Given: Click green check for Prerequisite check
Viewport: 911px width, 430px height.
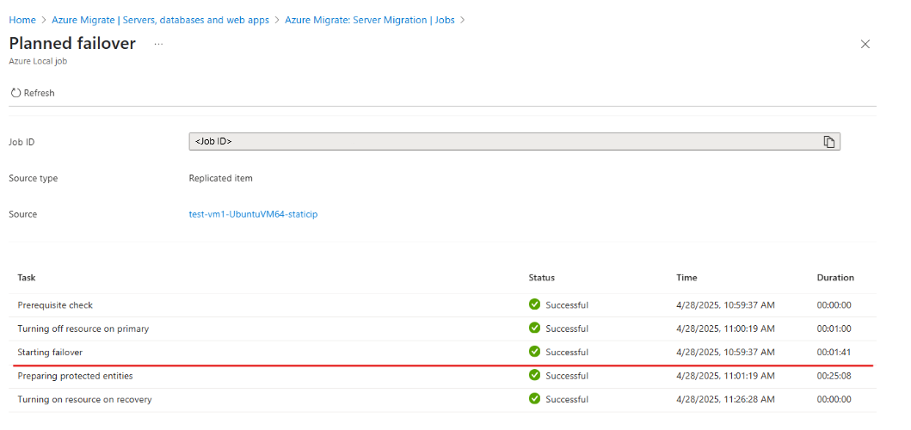Looking at the screenshot, I should pos(534,304).
